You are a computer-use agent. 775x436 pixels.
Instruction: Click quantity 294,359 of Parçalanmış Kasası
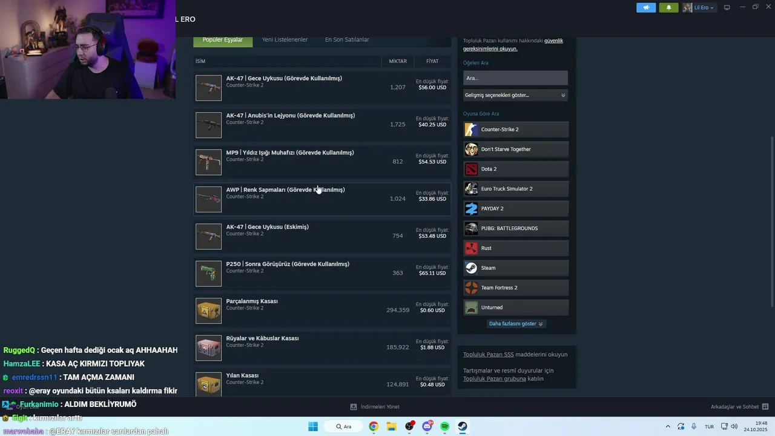398,310
